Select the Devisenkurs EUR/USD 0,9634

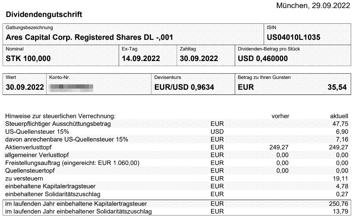coord(184,87)
